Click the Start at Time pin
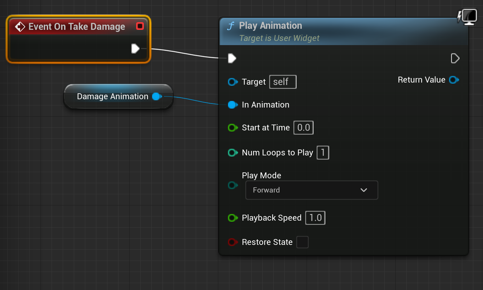 (x=233, y=128)
